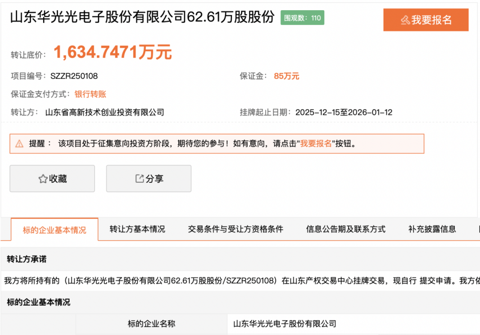Stay on the 标的企业基本情况 tab
The height and width of the screenshot is (335, 480).
point(55,229)
